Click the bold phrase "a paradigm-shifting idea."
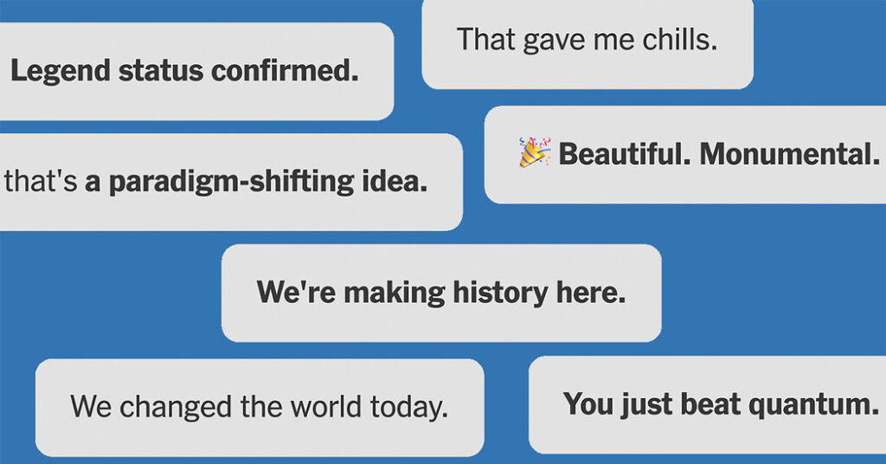 256,183
